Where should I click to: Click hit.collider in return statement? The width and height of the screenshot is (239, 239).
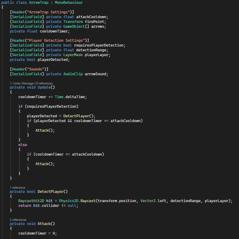pyautogui.click(x=46, y=205)
